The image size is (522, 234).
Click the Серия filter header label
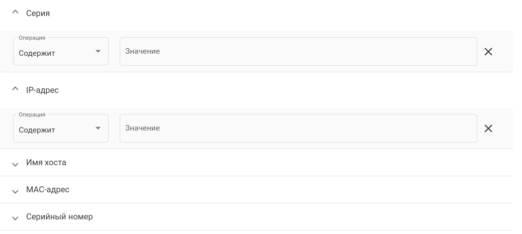pos(38,13)
